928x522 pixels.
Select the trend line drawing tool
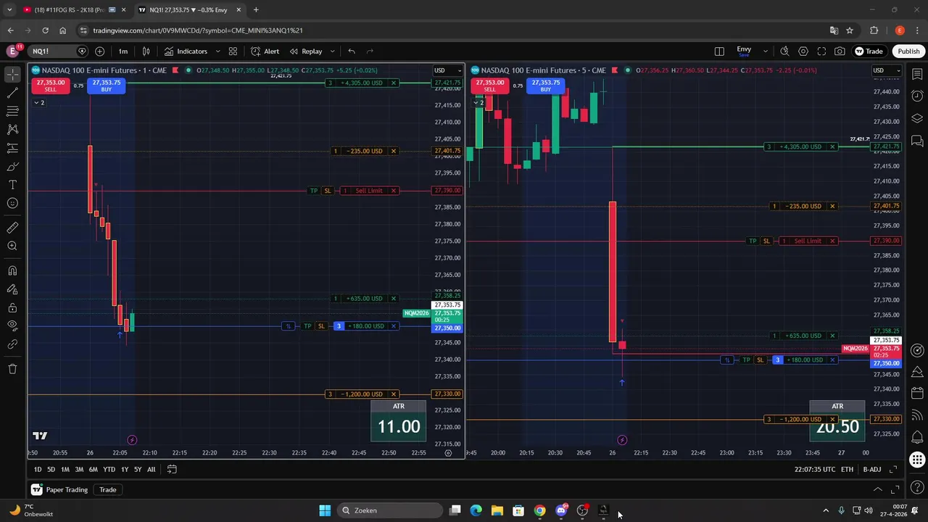[12, 93]
